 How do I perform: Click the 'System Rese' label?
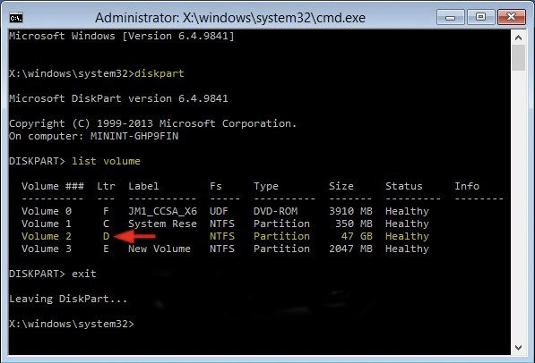pos(163,224)
